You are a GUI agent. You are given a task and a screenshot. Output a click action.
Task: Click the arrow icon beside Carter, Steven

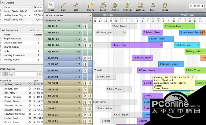point(30,101)
